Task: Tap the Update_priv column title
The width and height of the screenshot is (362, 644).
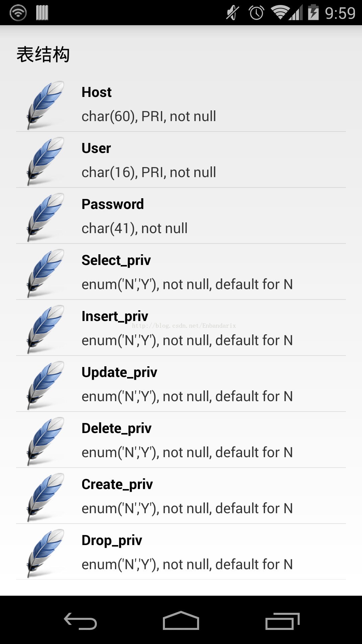Action: click(119, 372)
